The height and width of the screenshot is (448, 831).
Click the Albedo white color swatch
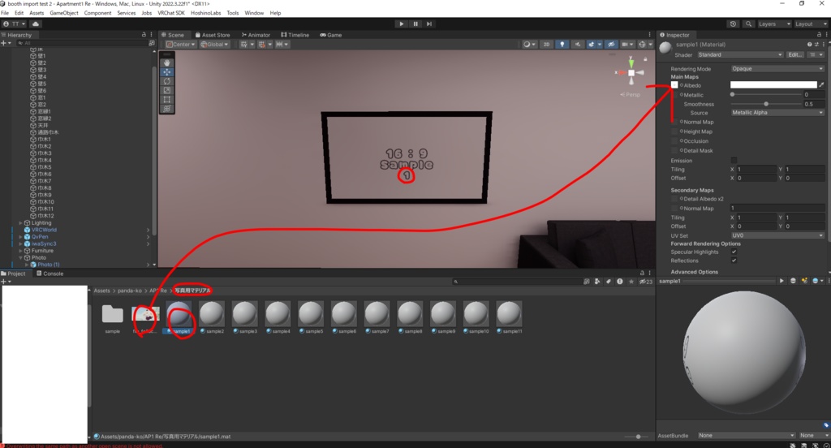pos(773,85)
